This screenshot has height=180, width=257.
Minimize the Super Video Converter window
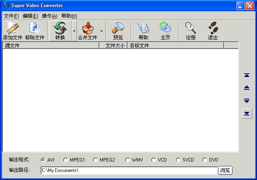[x=241, y=6]
